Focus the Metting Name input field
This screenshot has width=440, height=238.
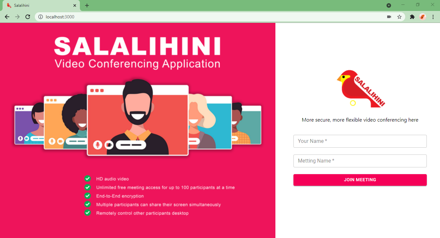pos(360,161)
